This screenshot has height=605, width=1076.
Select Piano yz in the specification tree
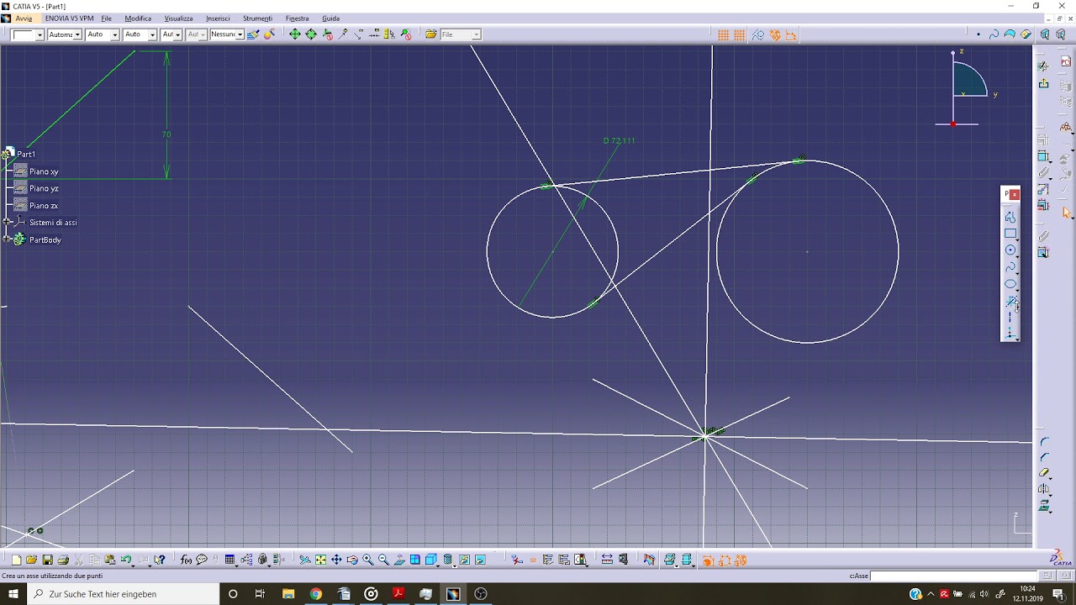44,188
